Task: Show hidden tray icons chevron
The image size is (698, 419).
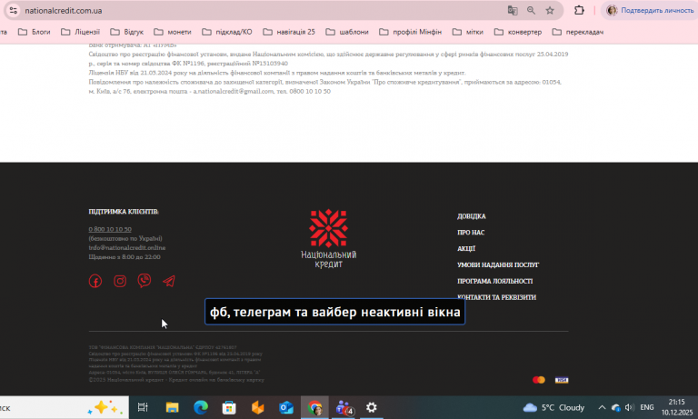Action: (602, 407)
